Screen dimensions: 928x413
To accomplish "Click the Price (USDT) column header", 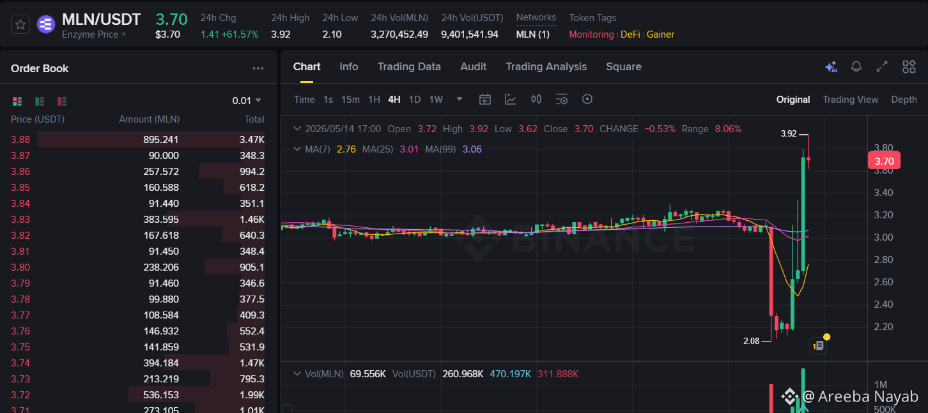I will [x=38, y=119].
